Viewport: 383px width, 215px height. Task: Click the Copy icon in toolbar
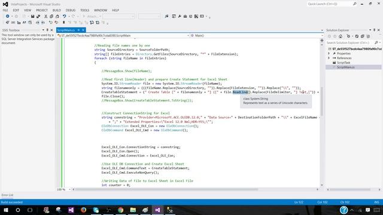click(x=51, y=16)
